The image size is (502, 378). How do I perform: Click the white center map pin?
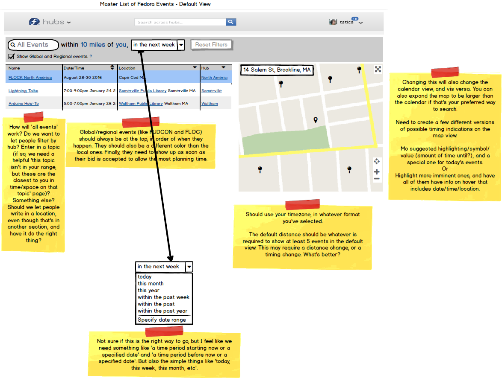tap(316, 120)
